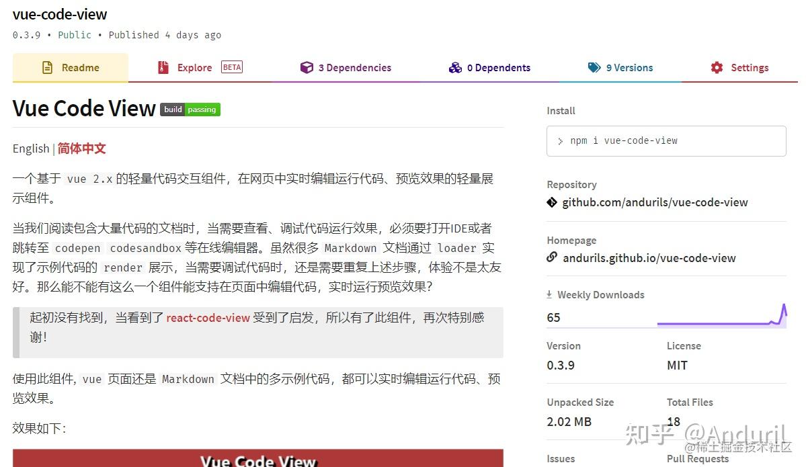Click the npm i vue-code-view install command field
806x467 pixels.
tap(666, 141)
